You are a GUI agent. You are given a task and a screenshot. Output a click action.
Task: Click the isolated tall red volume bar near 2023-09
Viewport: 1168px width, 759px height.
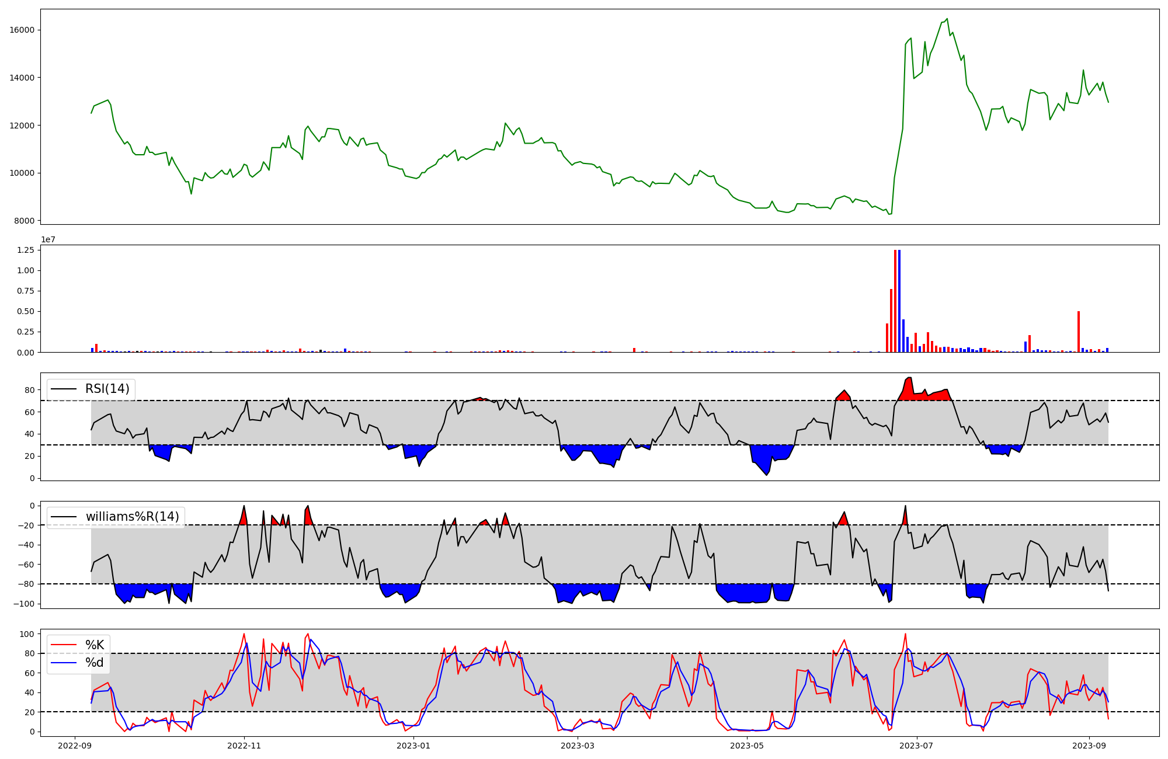point(1079,332)
